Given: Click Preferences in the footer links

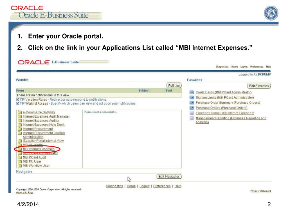Looking at the screenshot, I should (x=162, y=186).
